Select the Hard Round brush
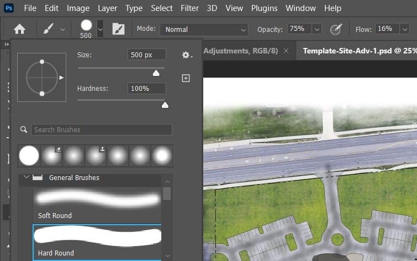This screenshot has height=261, width=417. pos(97,242)
